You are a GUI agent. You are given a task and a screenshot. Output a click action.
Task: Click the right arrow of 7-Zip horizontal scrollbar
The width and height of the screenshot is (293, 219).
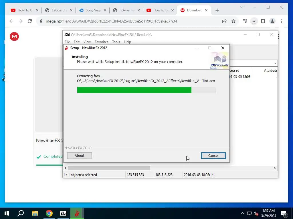coord(275,168)
